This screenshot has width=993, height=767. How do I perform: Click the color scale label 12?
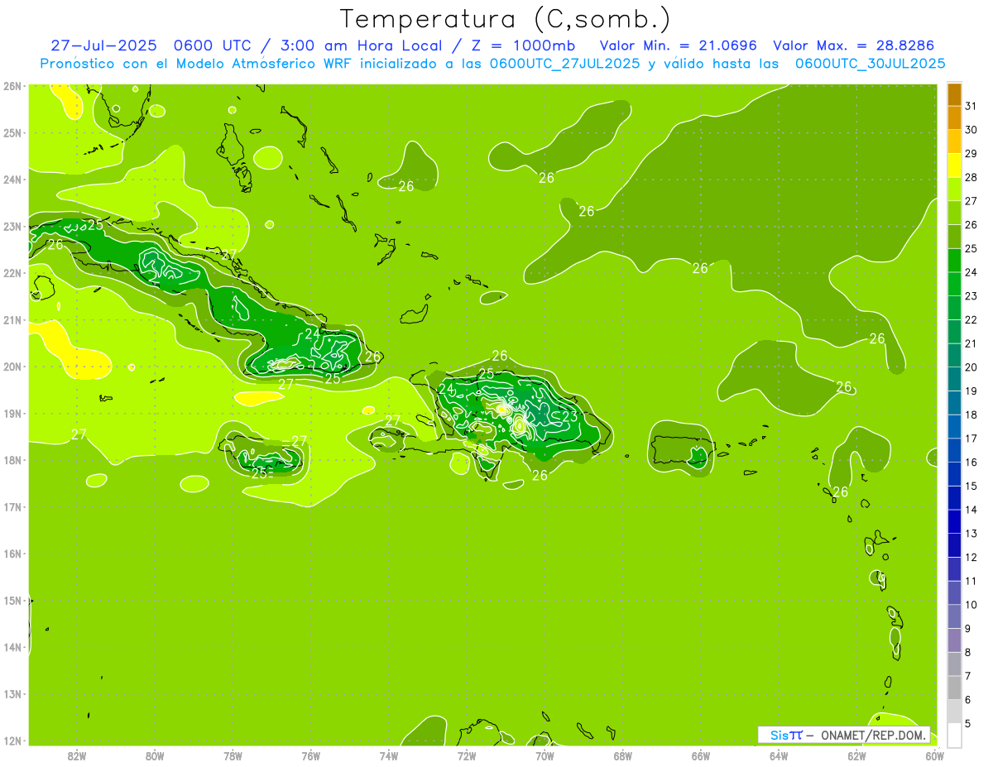point(971,557)
